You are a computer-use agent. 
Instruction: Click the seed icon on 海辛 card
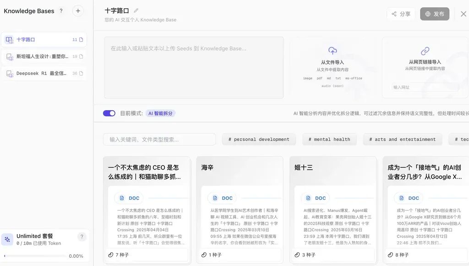pyautogui.click(x=204, y=255)
